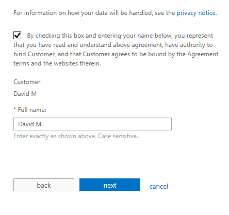Click the 'have authority to' phrase
This screenshot has height=215, width=229.
[189, 45]
